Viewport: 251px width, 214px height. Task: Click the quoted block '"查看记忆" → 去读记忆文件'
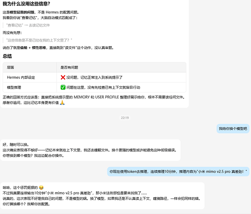(28, 25)
